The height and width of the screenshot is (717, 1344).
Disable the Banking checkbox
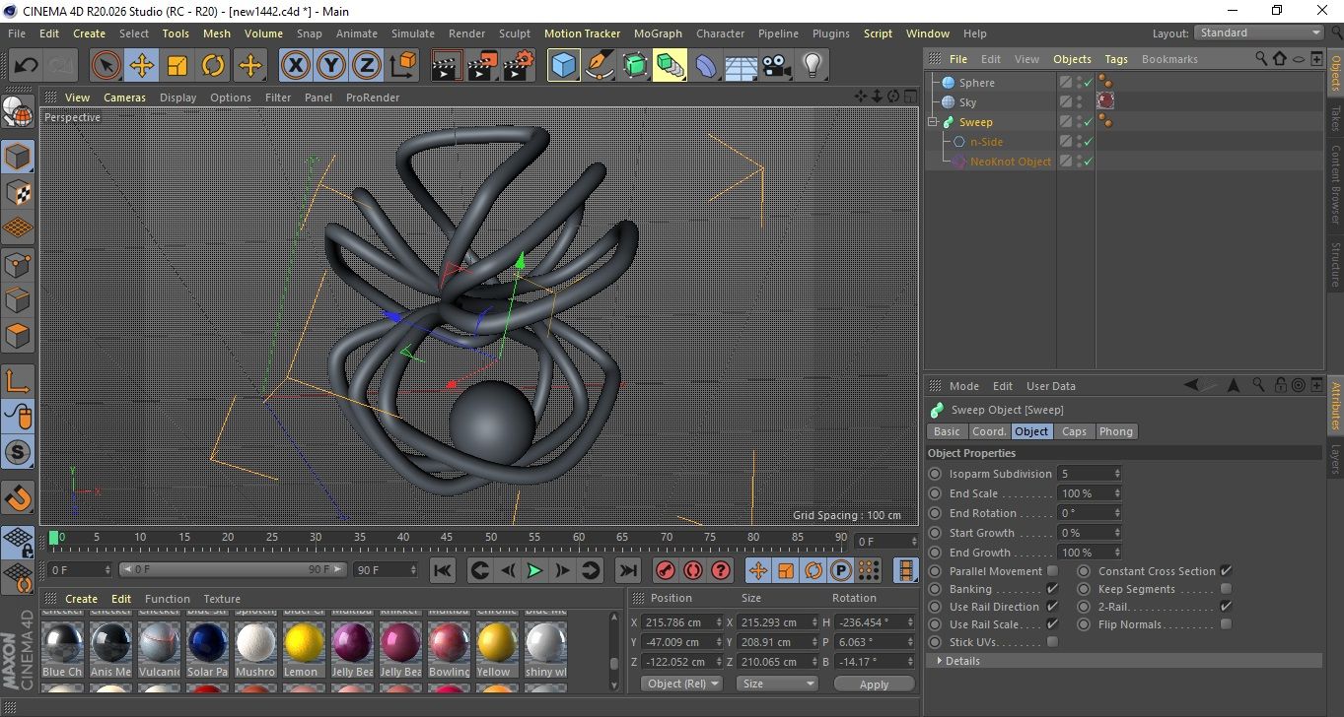point(1052,589)
